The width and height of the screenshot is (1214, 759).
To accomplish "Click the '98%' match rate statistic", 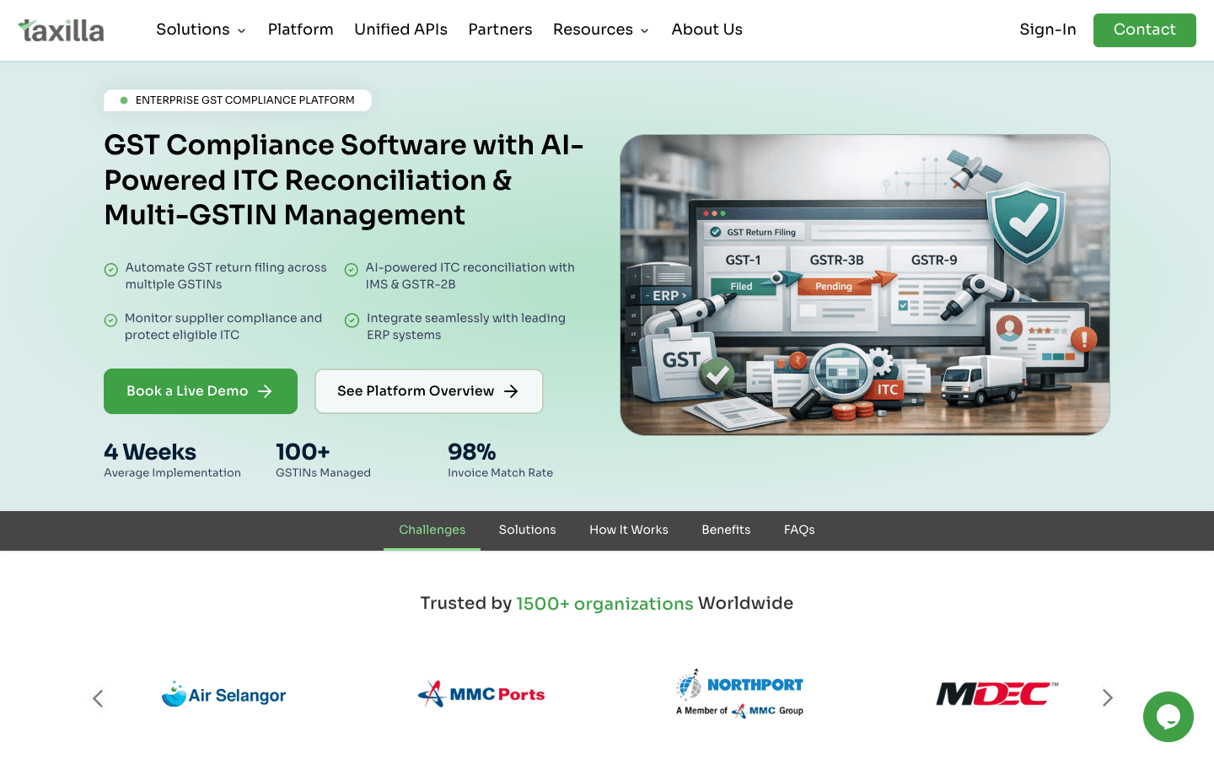I will click(x=472, y=452).
